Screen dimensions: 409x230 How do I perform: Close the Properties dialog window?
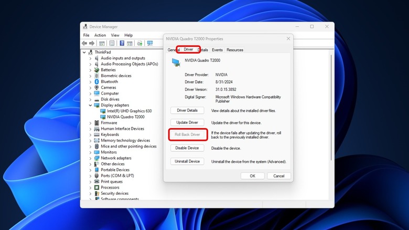pos(288,38)
